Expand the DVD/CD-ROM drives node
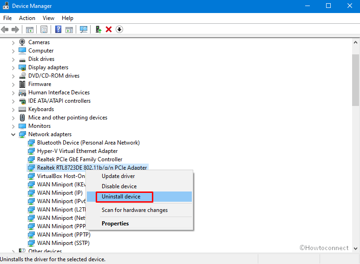 point(13,76)
